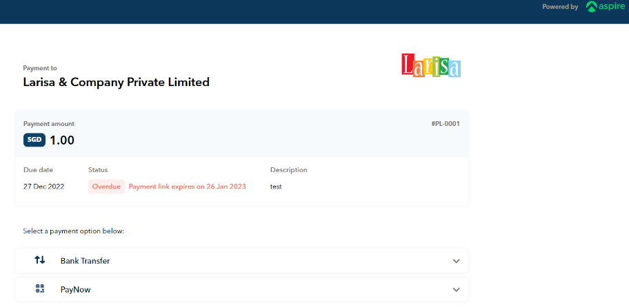This screenshot has width=629, height=307.
Task: Click the 'Powered by' text
Action: coord(560,7)
